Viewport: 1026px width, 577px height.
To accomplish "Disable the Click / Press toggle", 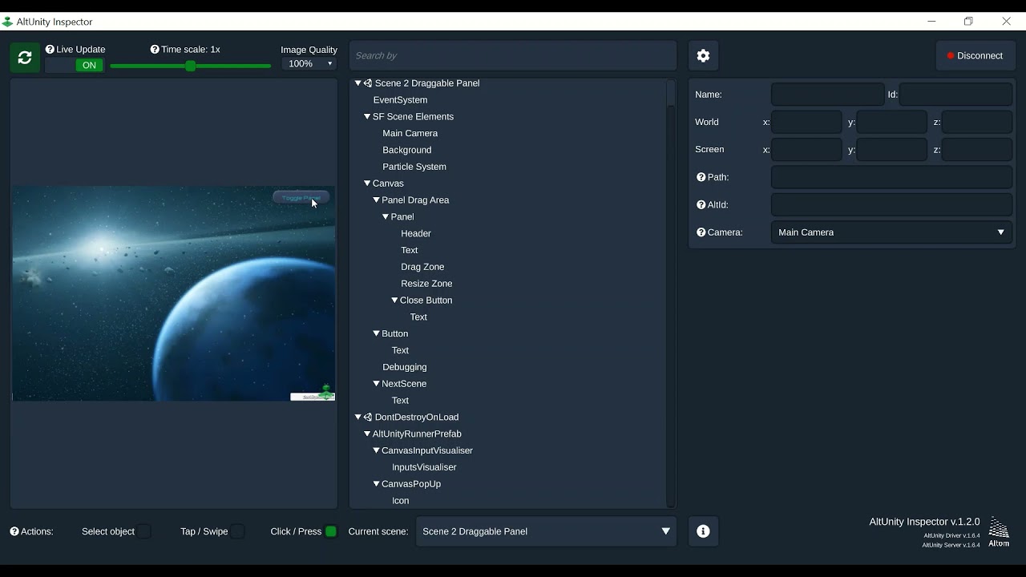I will click(x=331, y=531).
